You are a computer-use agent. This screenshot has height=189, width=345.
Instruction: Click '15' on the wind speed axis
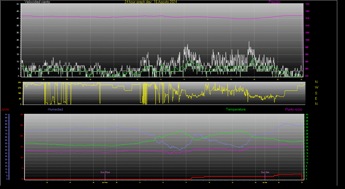[18, 54]
